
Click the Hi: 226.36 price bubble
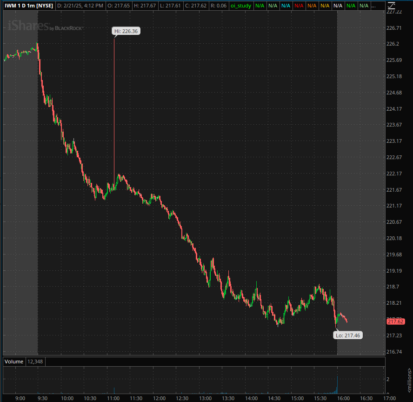click(127, 31)
